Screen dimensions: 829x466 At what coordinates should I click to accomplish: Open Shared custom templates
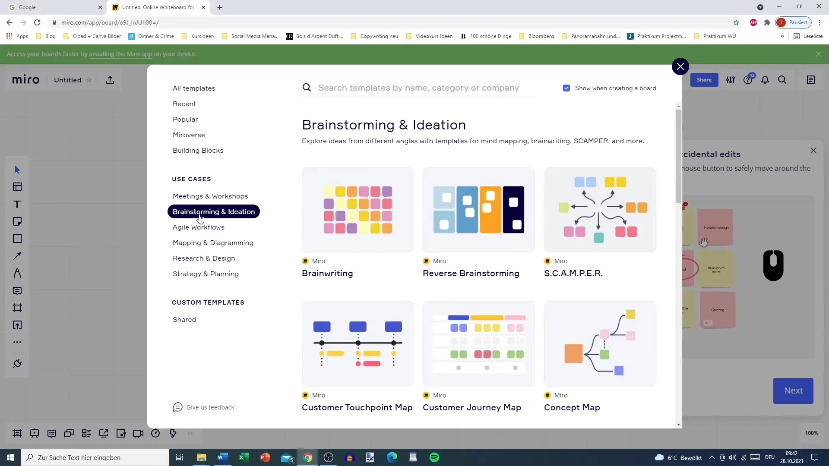(x=184, y=319)
